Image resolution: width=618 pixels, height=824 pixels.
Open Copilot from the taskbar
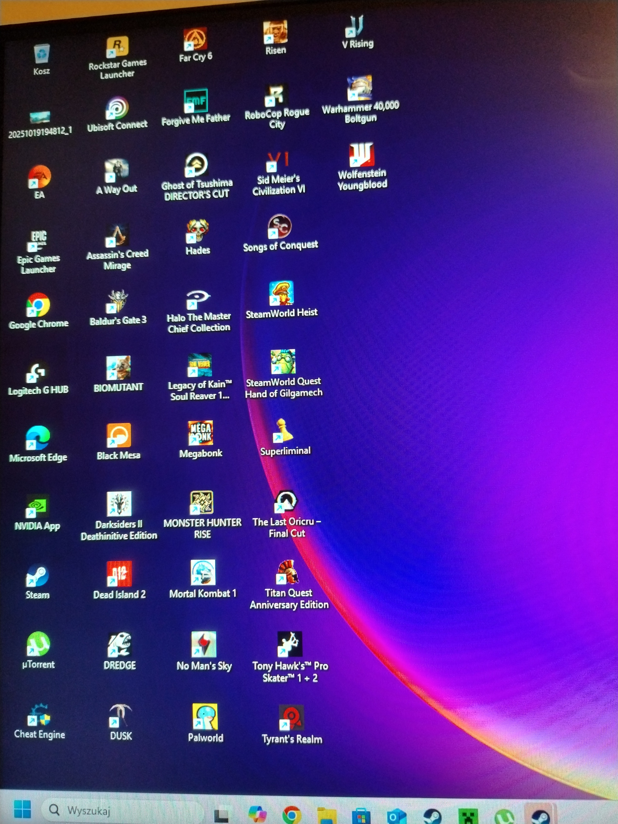pyautogui.click(x=257, y=814)
